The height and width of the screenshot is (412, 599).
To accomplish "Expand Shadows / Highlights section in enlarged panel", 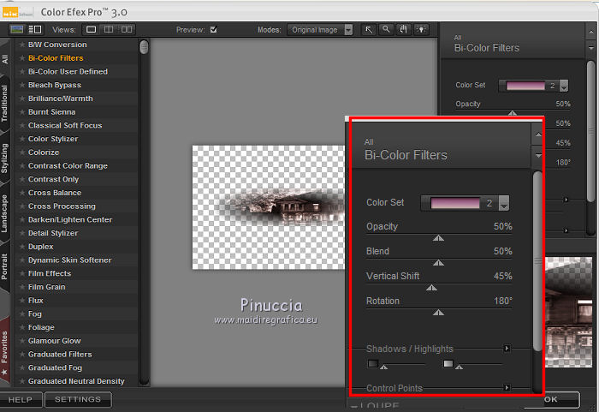I will pos(507,349).
